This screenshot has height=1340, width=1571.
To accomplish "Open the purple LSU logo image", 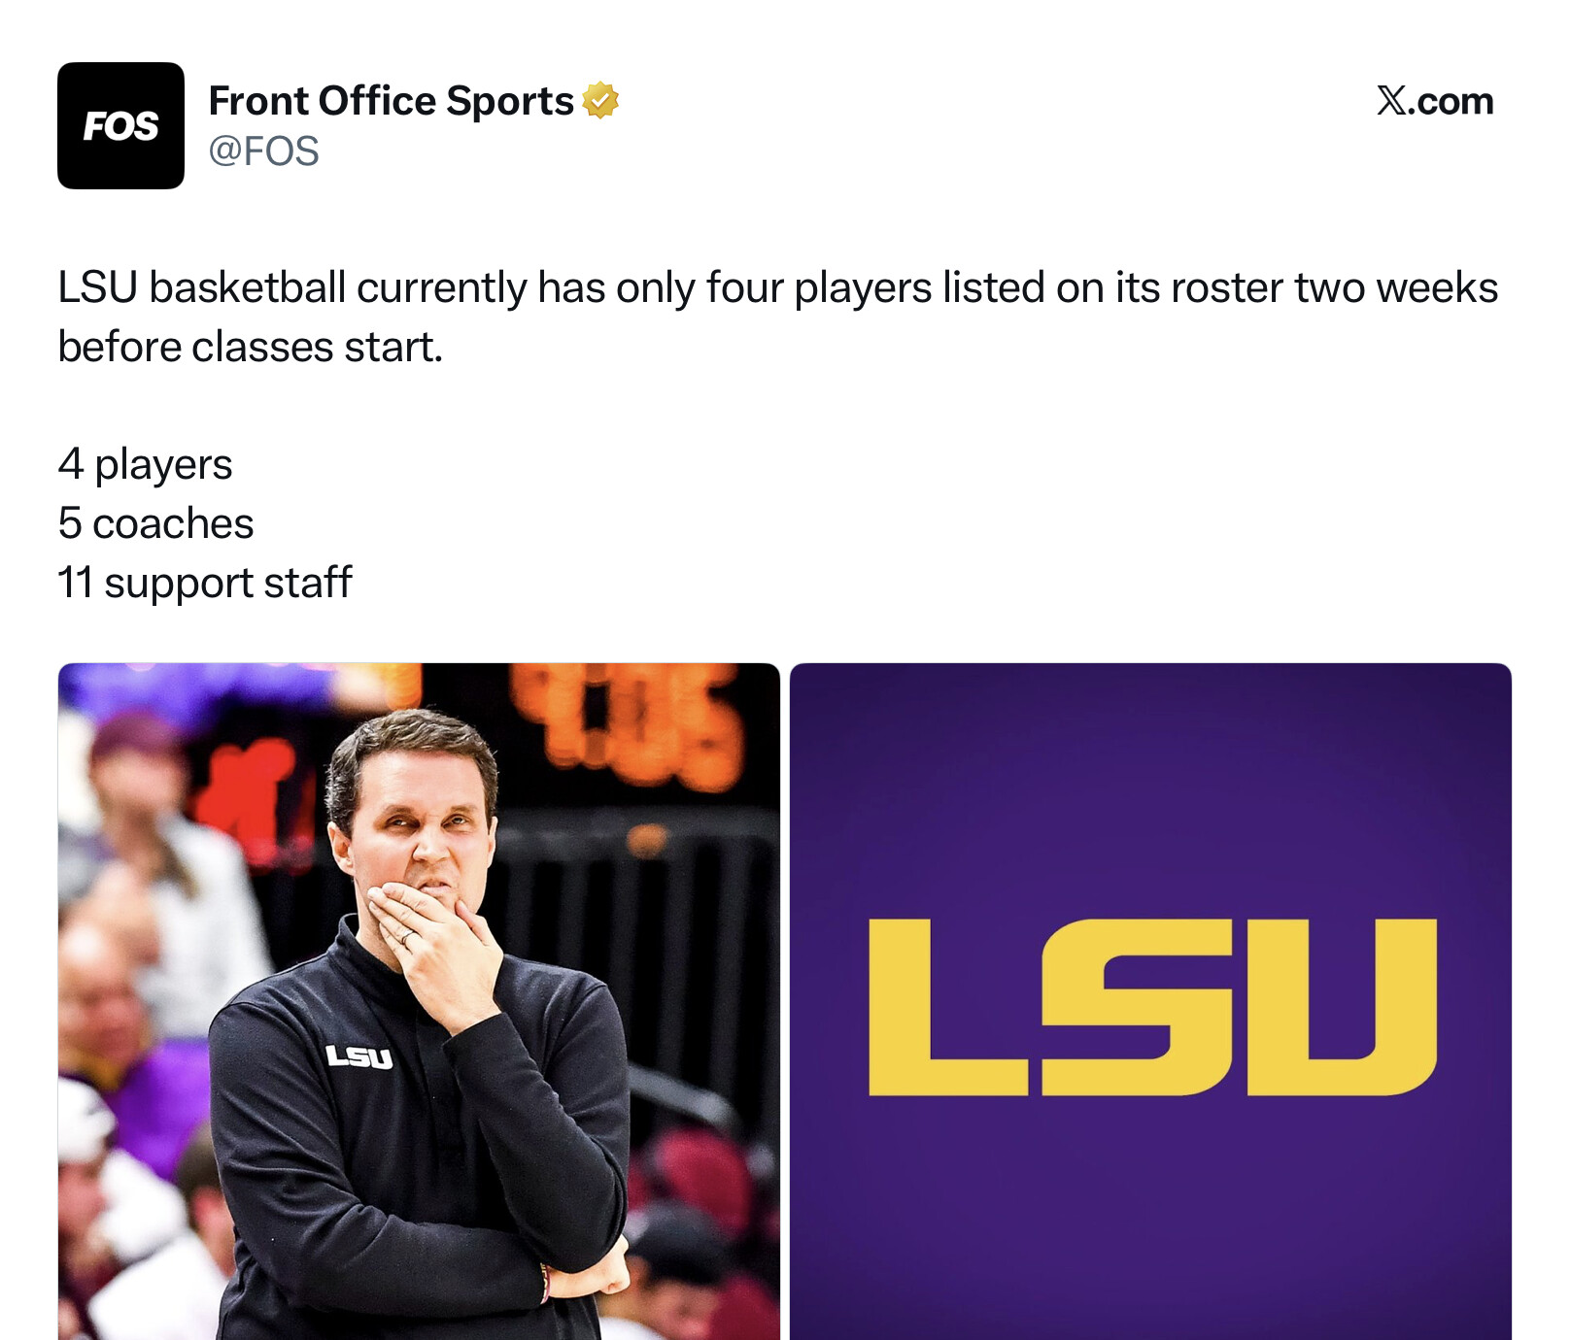I will pos(1150,1001).
